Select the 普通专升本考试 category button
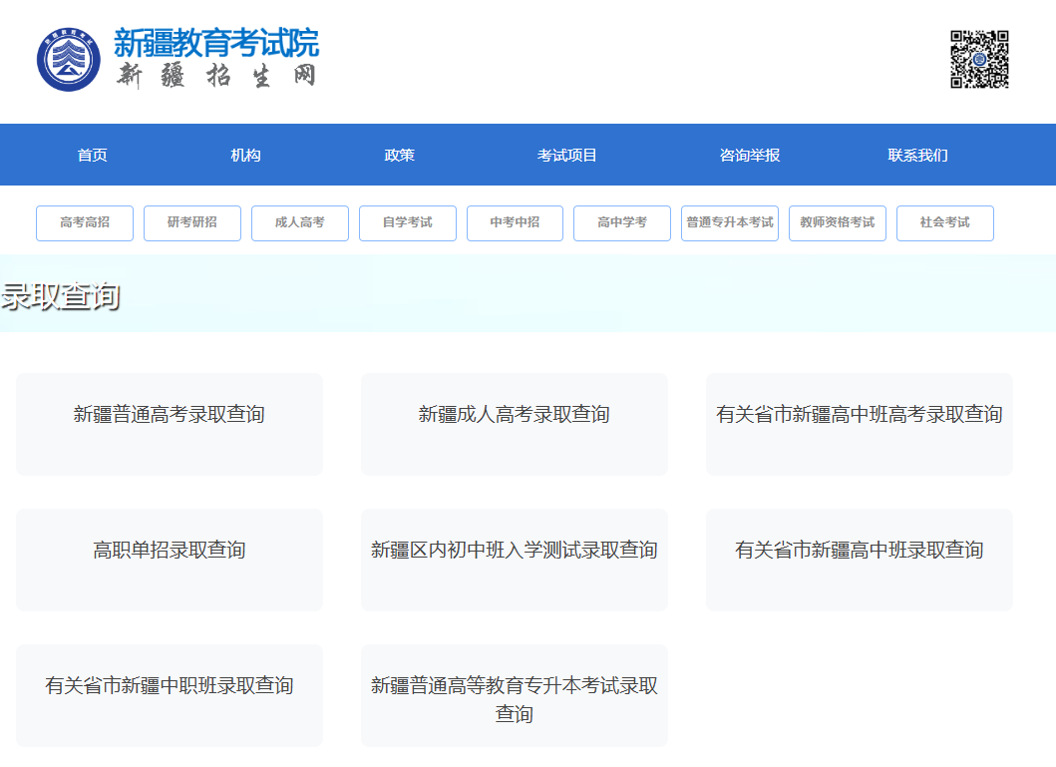Viewport: 1056px width, 767px height. 730,222
